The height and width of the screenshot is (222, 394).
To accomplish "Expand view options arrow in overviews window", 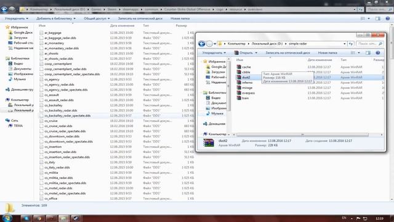I will 369,18.
